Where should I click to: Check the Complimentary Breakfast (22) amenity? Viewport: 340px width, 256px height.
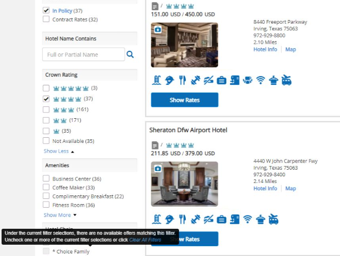click(46, 196)
